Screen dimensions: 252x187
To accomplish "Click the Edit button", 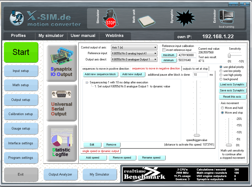I will 92,145.
